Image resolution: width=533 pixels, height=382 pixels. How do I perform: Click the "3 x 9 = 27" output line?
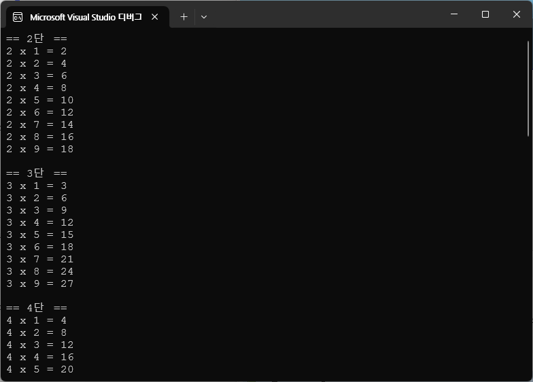(x=40, y=283)
